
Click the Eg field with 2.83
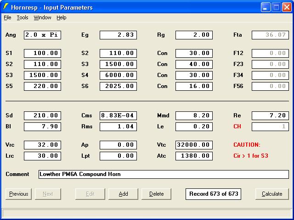pos(119,35)
